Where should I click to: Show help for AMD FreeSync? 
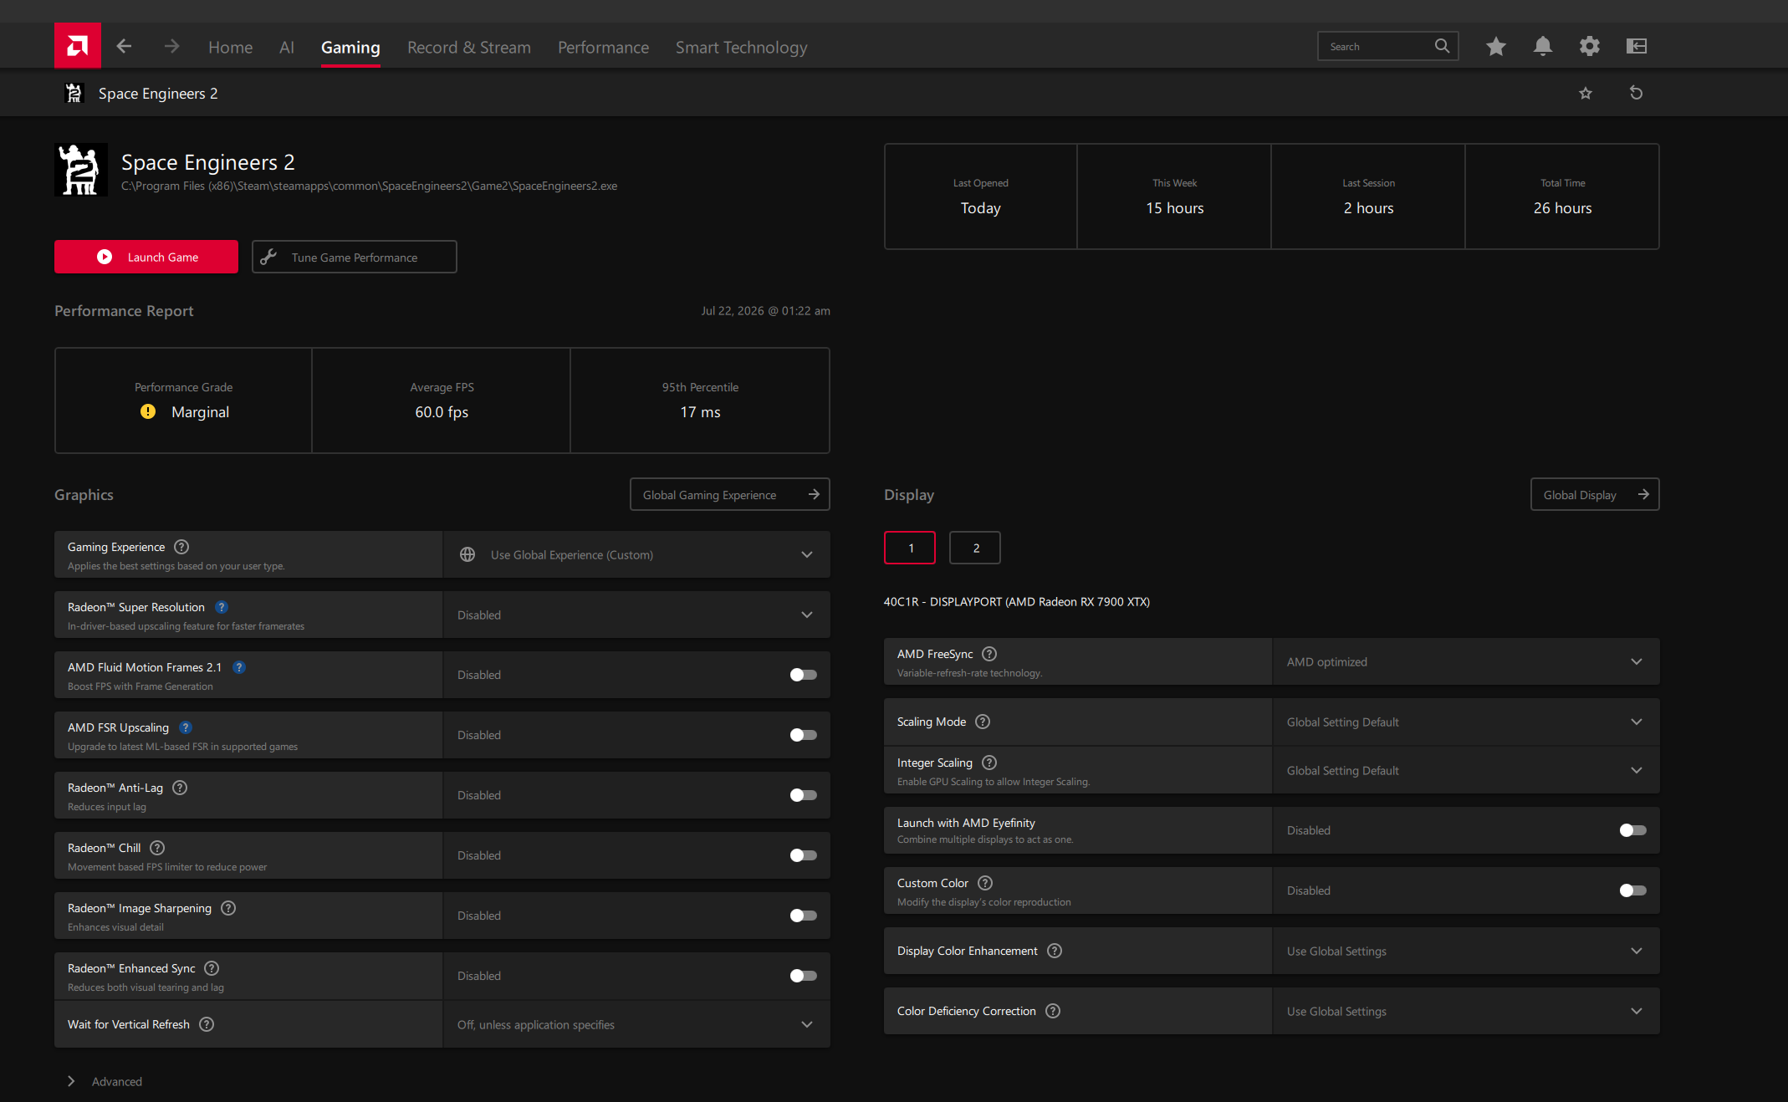click(x=989, y=654)
